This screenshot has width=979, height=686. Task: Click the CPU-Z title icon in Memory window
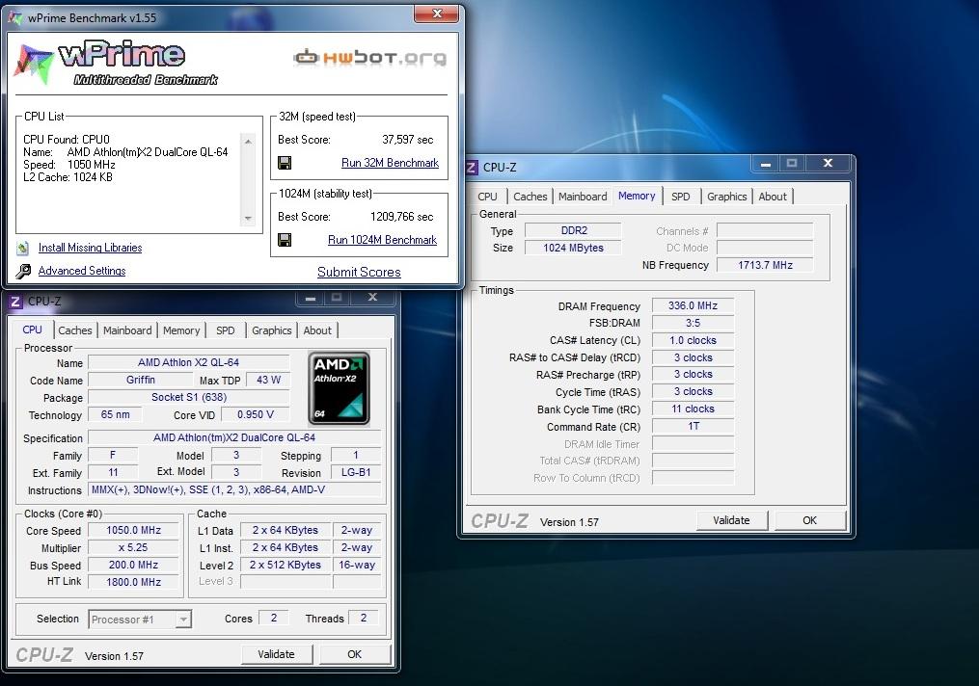tap(472, 167)
